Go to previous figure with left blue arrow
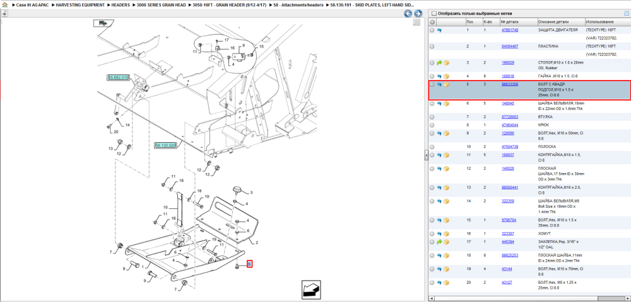Image resolution: width=631 pixels, height=302 pixels. click(x=408, y=14)
